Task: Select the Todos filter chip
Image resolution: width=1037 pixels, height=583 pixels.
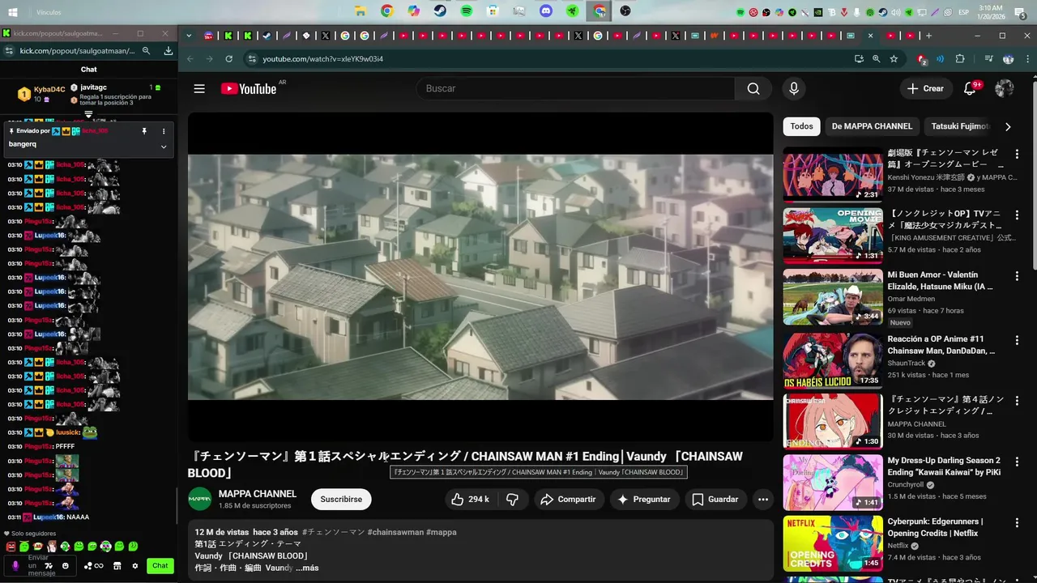Action: pyautogui.click(x=801, y=126)
